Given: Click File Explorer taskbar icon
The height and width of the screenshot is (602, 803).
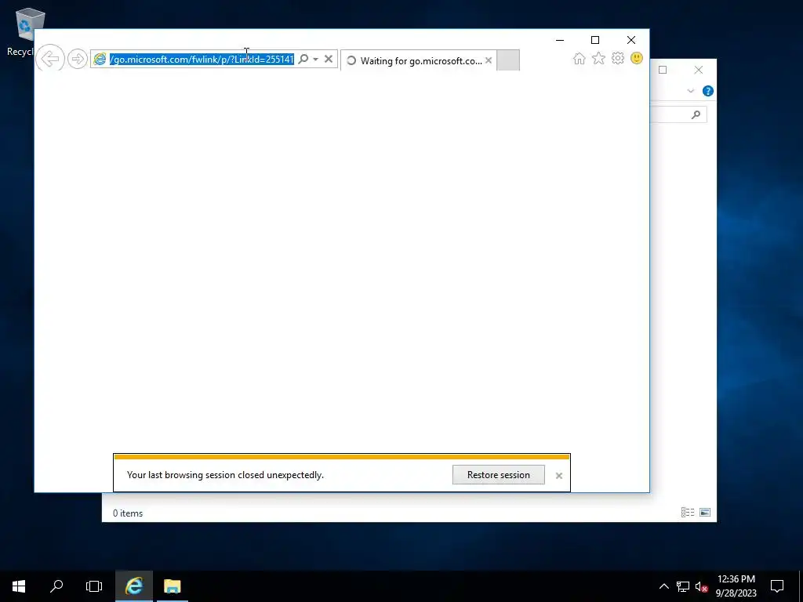Looking at the screenshot, I should point(172,586).
